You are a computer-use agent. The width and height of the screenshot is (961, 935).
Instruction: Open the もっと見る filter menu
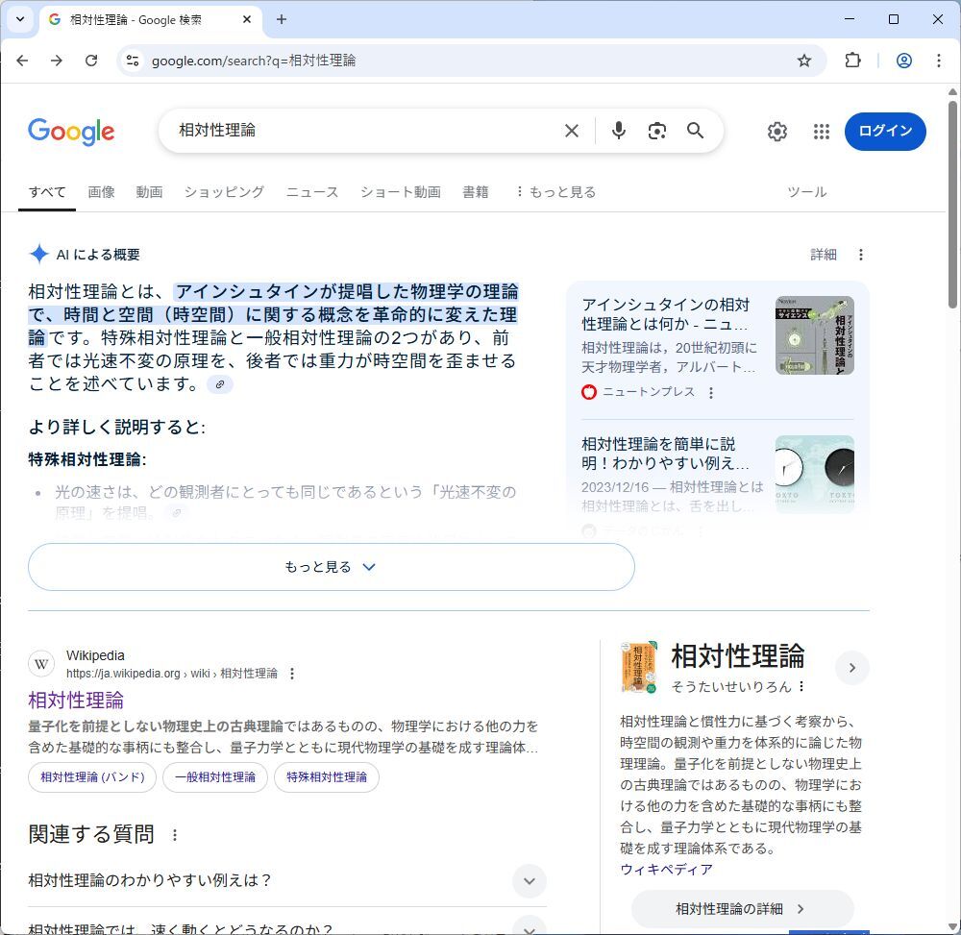555,192
